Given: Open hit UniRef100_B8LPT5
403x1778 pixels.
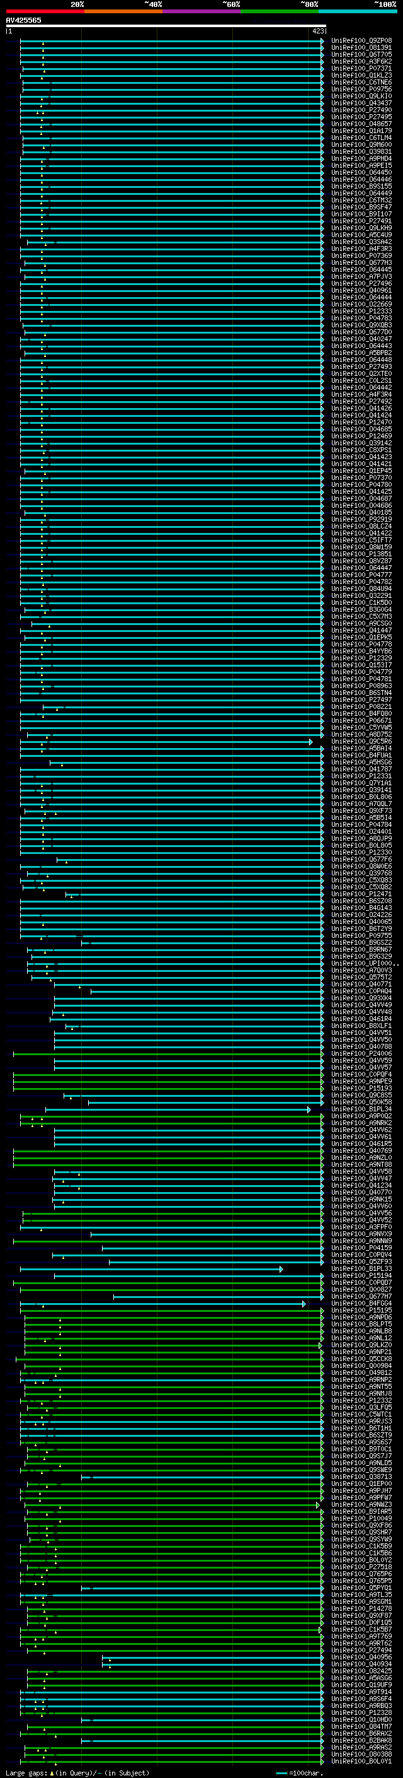Looking at the screenshot, I should [361, 1324].
